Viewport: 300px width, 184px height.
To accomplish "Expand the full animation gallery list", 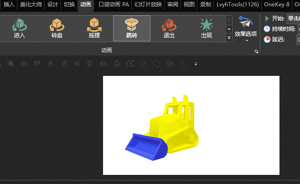I will (229, 38).
